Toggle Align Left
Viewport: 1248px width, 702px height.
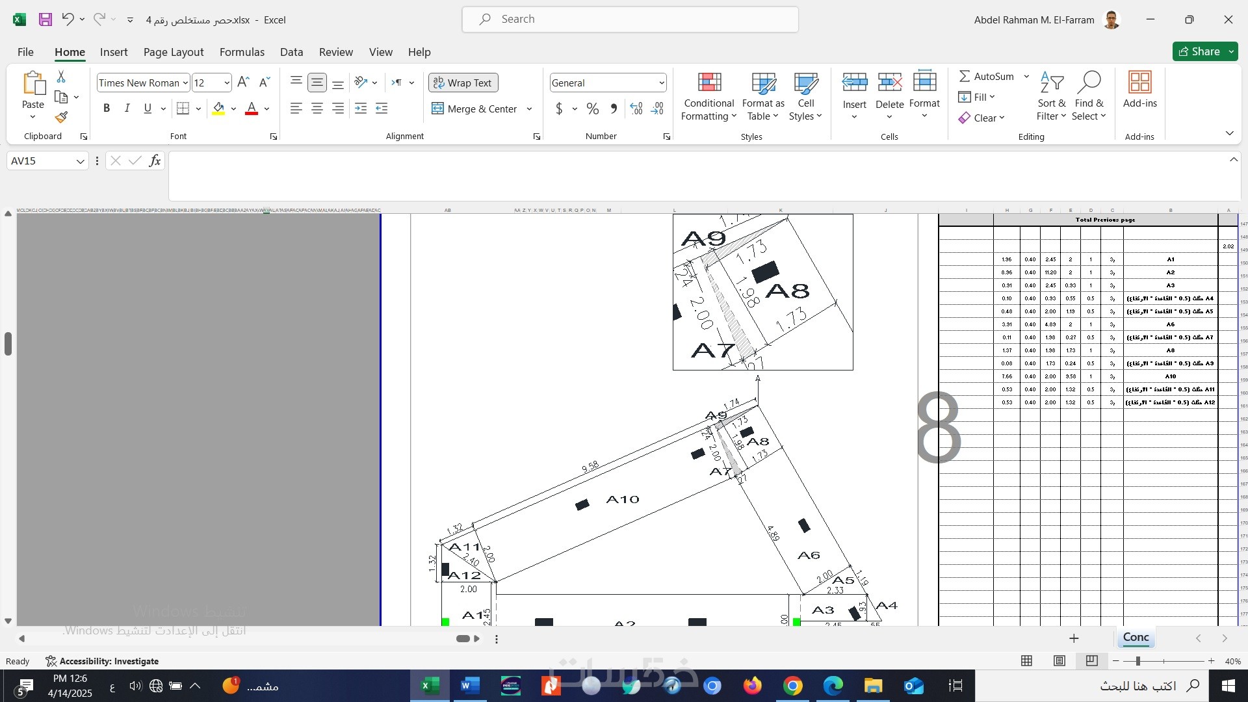click(296, 109)
